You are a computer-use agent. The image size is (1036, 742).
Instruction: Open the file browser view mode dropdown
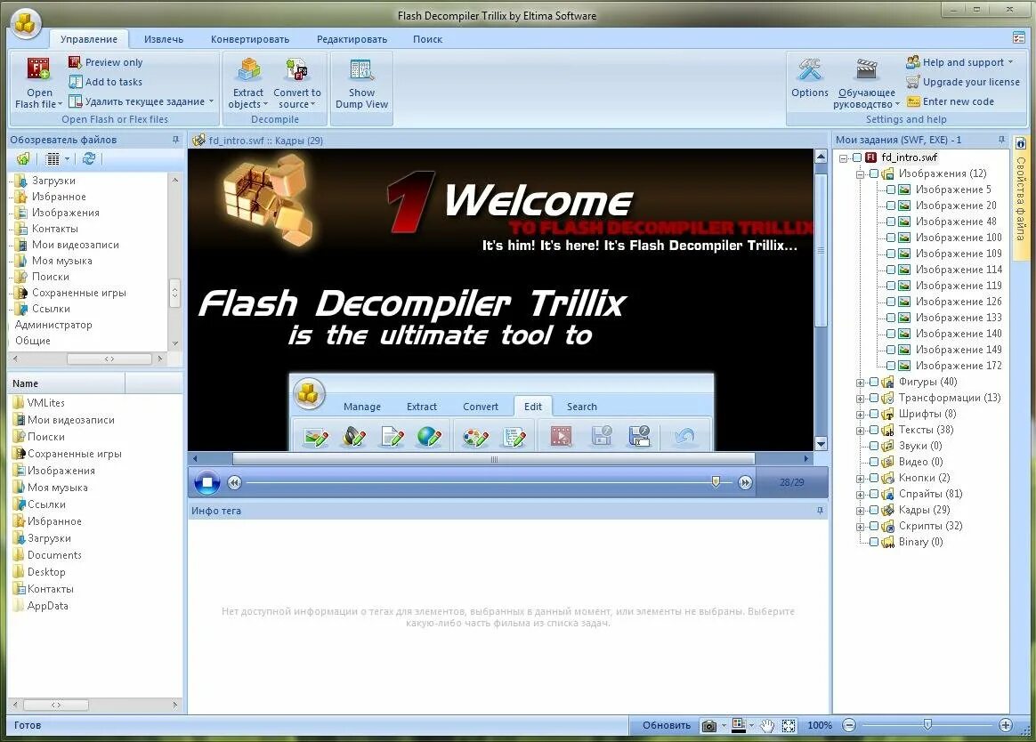[67, 158]
